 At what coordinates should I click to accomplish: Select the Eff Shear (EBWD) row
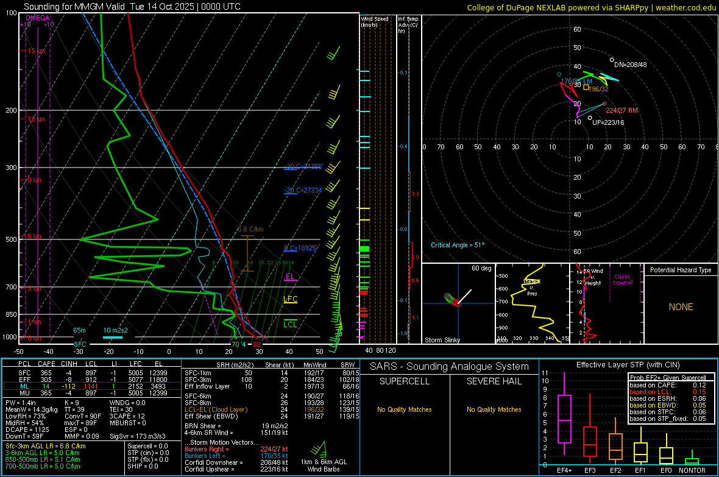[272, 416]
